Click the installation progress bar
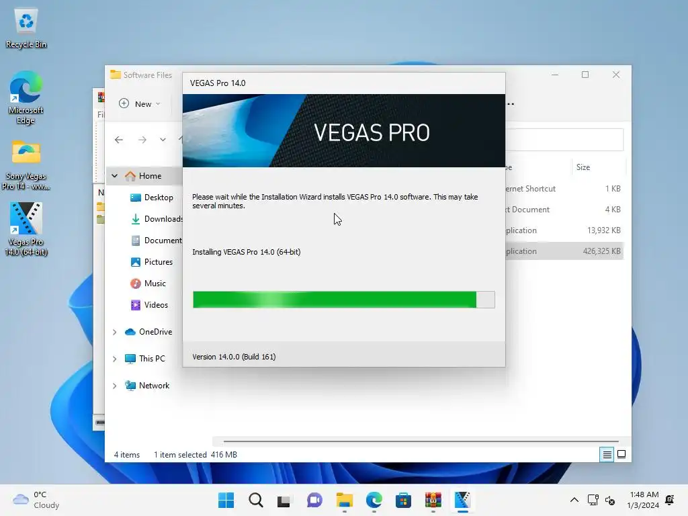The image size is (688, 516). click(343, 300)
